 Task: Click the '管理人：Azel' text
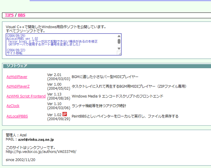pyautogui.click(x=16, y=135)
